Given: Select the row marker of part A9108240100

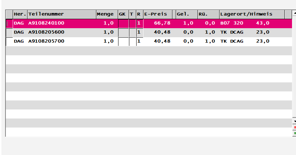Looking at the screenshot, I should tap(9, 23).
